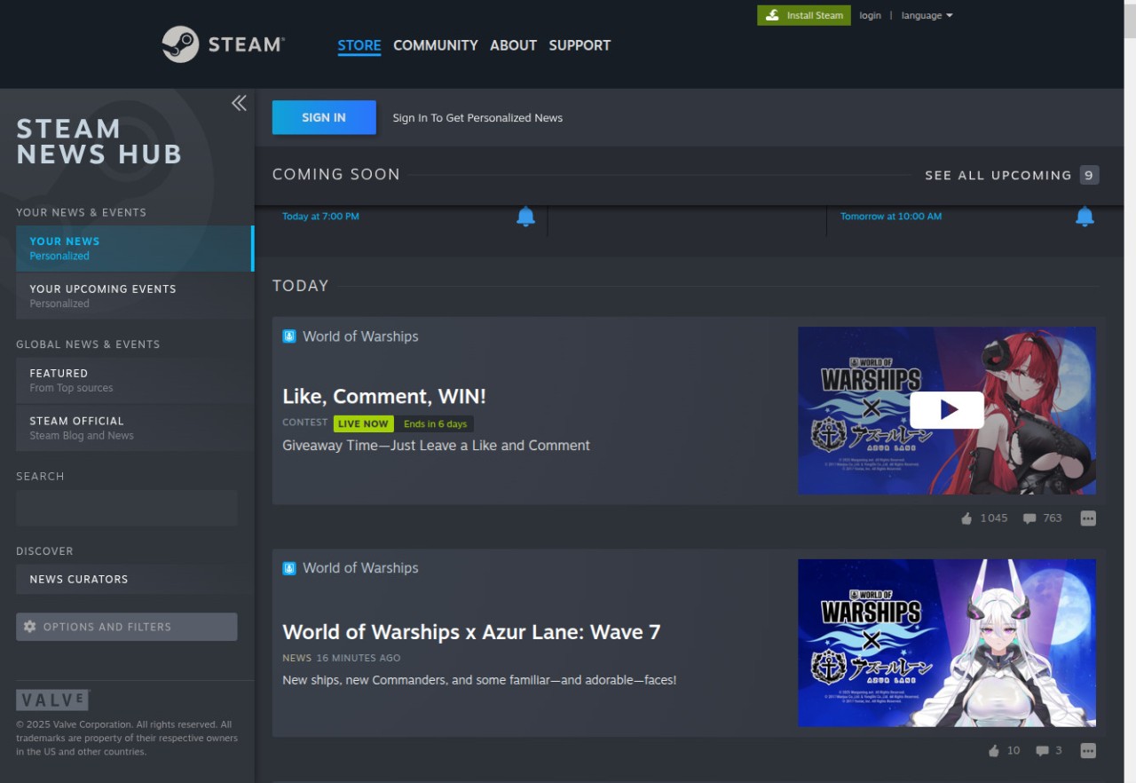Open Like, Comment, WIN! article title
The image size is (1136, 783).
tap(384, 396)
